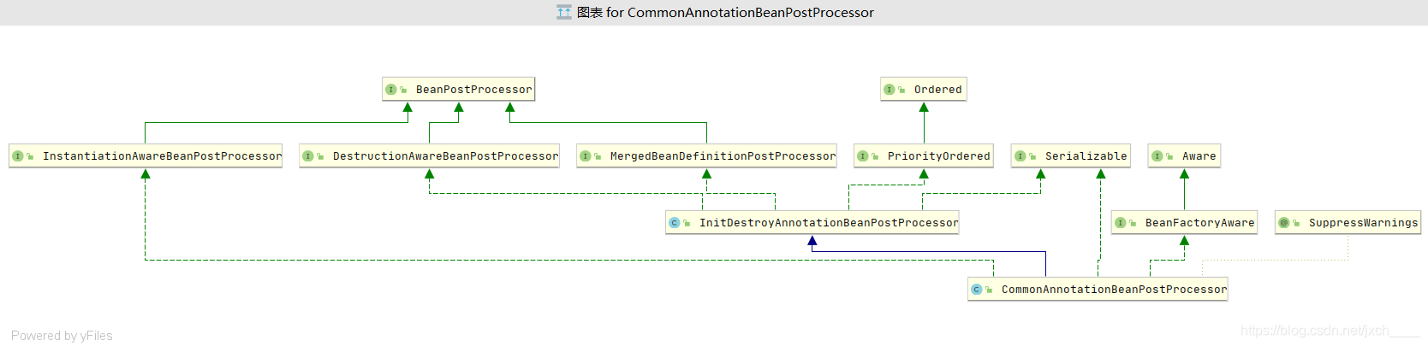Select the Ordered node label
The height and width of the screenshot is (346, 1428).
[937, 90]
